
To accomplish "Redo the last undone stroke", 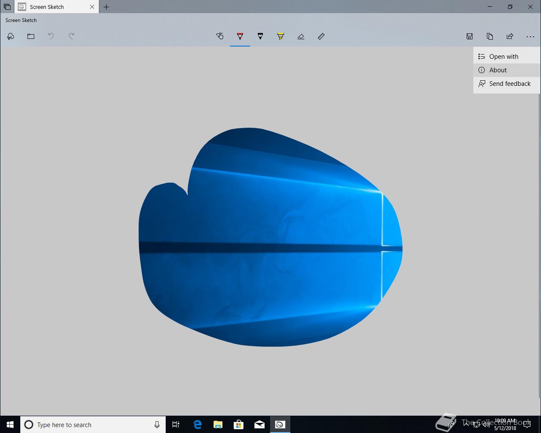I will coord(71,36).
